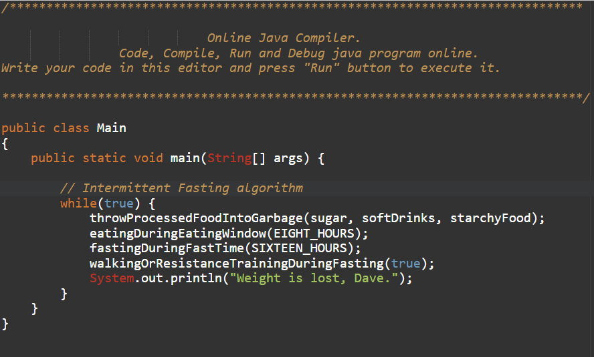Click the System class reference
The height and width of the screenshot is (357, 594).
112,278
